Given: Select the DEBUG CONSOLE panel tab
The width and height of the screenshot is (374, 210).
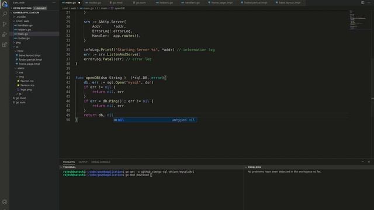Looking at the screenshot, I should [101, 162].
